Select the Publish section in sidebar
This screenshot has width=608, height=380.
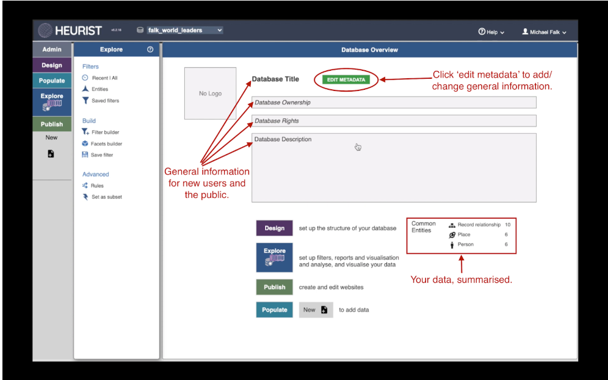52,124
